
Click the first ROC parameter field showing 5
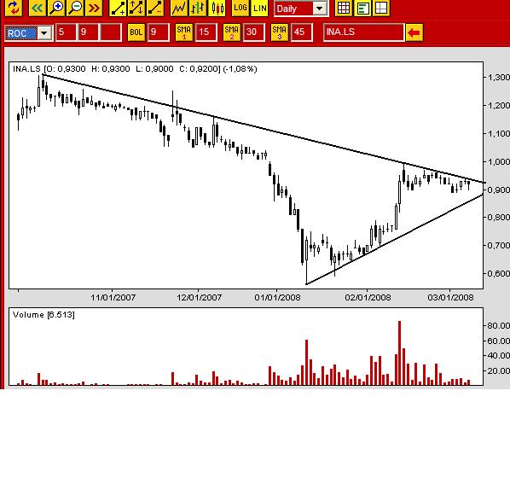(x=67, y=32)
